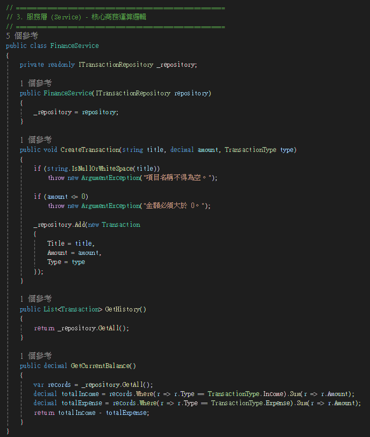Click the GetHistory method name
Viewport: 370px width, 437px height.
[x=124, y=309]
